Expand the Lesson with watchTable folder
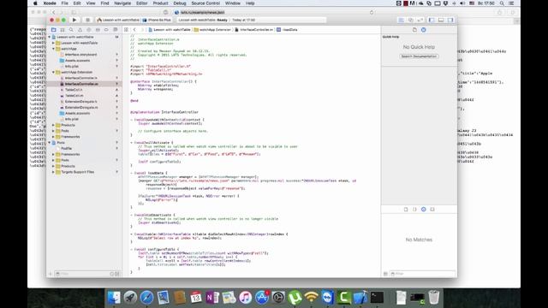 click(x=53, y=43)
